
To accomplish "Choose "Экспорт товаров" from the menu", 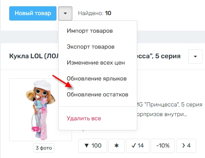I will (90, 47).
